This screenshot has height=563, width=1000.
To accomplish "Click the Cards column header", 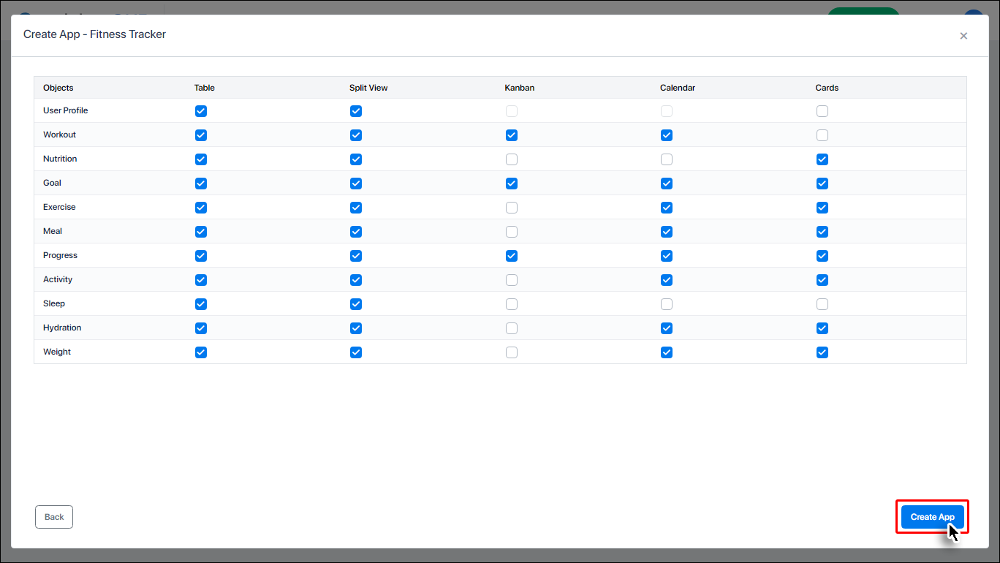I will coord(827,88).
